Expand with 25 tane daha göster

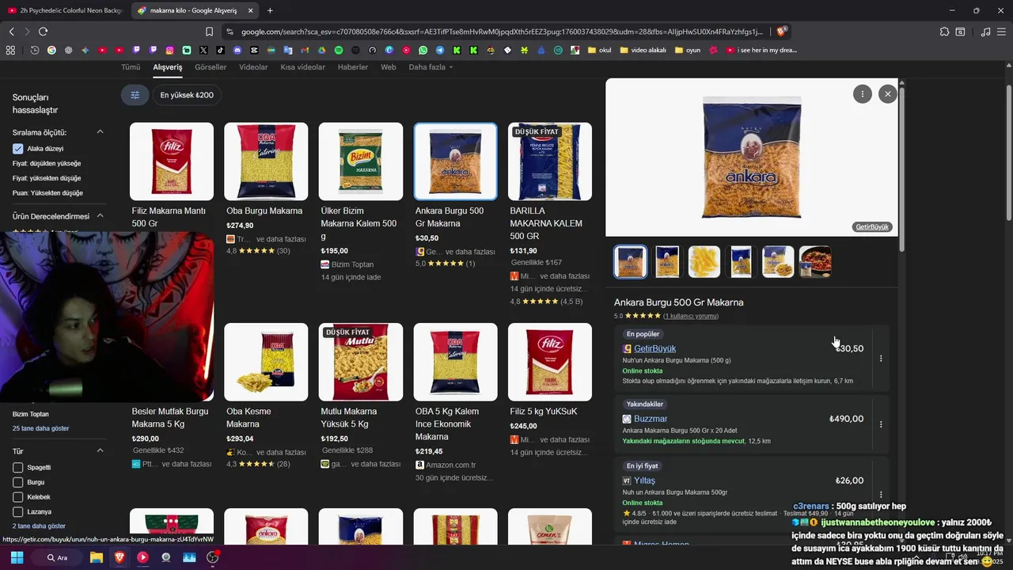40,428
